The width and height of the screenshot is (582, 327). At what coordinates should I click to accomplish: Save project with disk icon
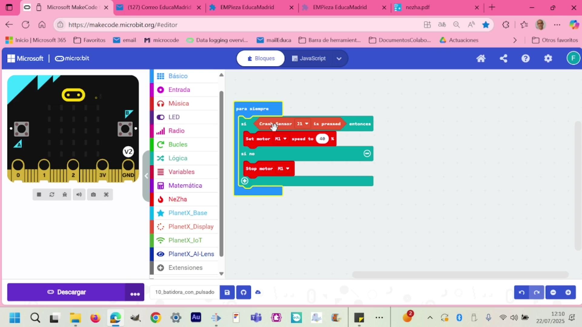click(x=227, y=292)
